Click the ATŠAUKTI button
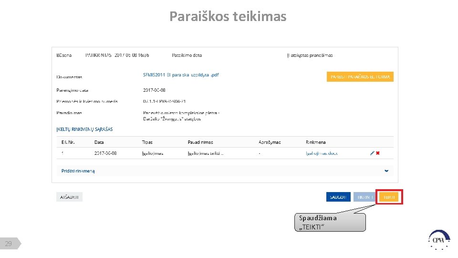 tap(69, 197)
